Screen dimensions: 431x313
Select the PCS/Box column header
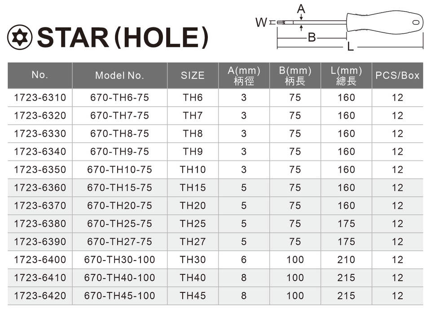397,75
